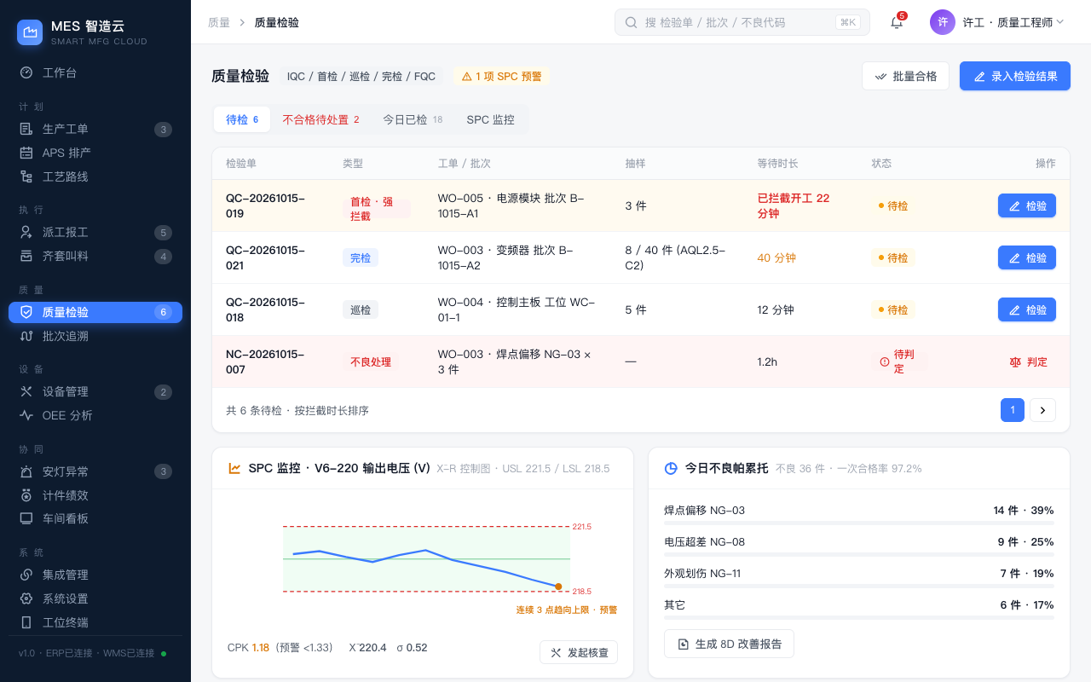This screenshot has width=1091, height=682.
Task: Click the MES 智造云 logo icon
Action: pos(30,33)
